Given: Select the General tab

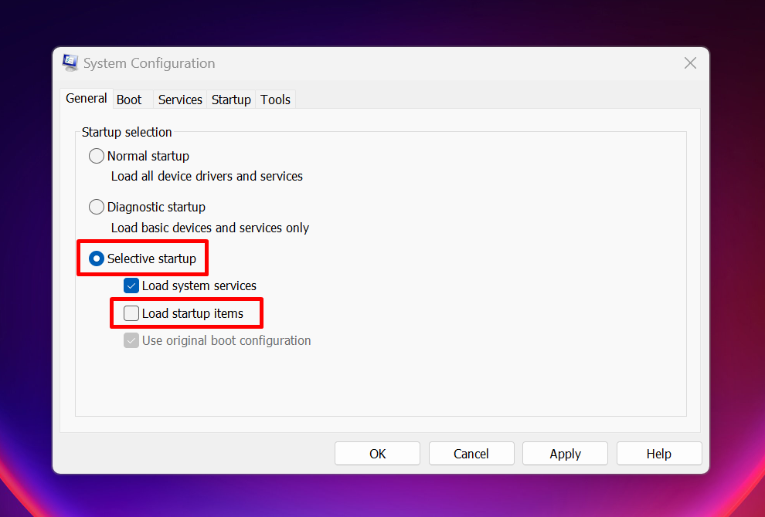Looking at the screenshot, I should point(86,98).
